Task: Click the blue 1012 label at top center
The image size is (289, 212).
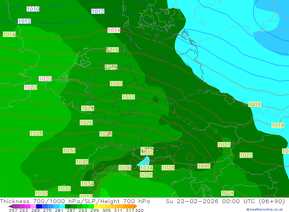Action: (98, 12)
